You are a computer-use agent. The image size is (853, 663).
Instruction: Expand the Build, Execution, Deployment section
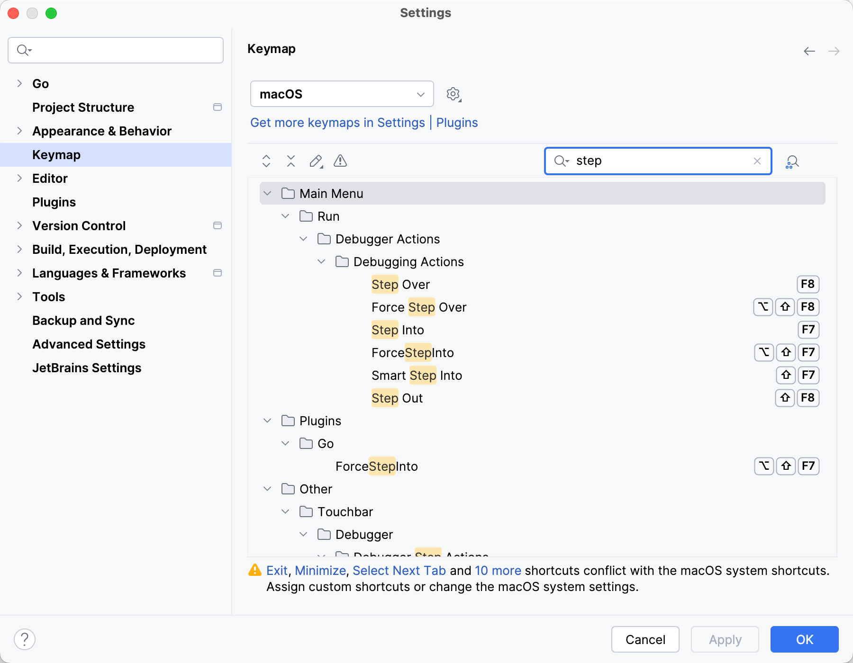19,249
